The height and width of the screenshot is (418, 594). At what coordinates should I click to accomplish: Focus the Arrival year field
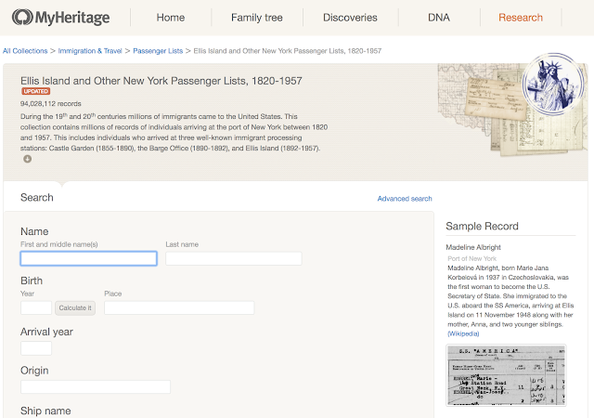[x=36, y=348]
